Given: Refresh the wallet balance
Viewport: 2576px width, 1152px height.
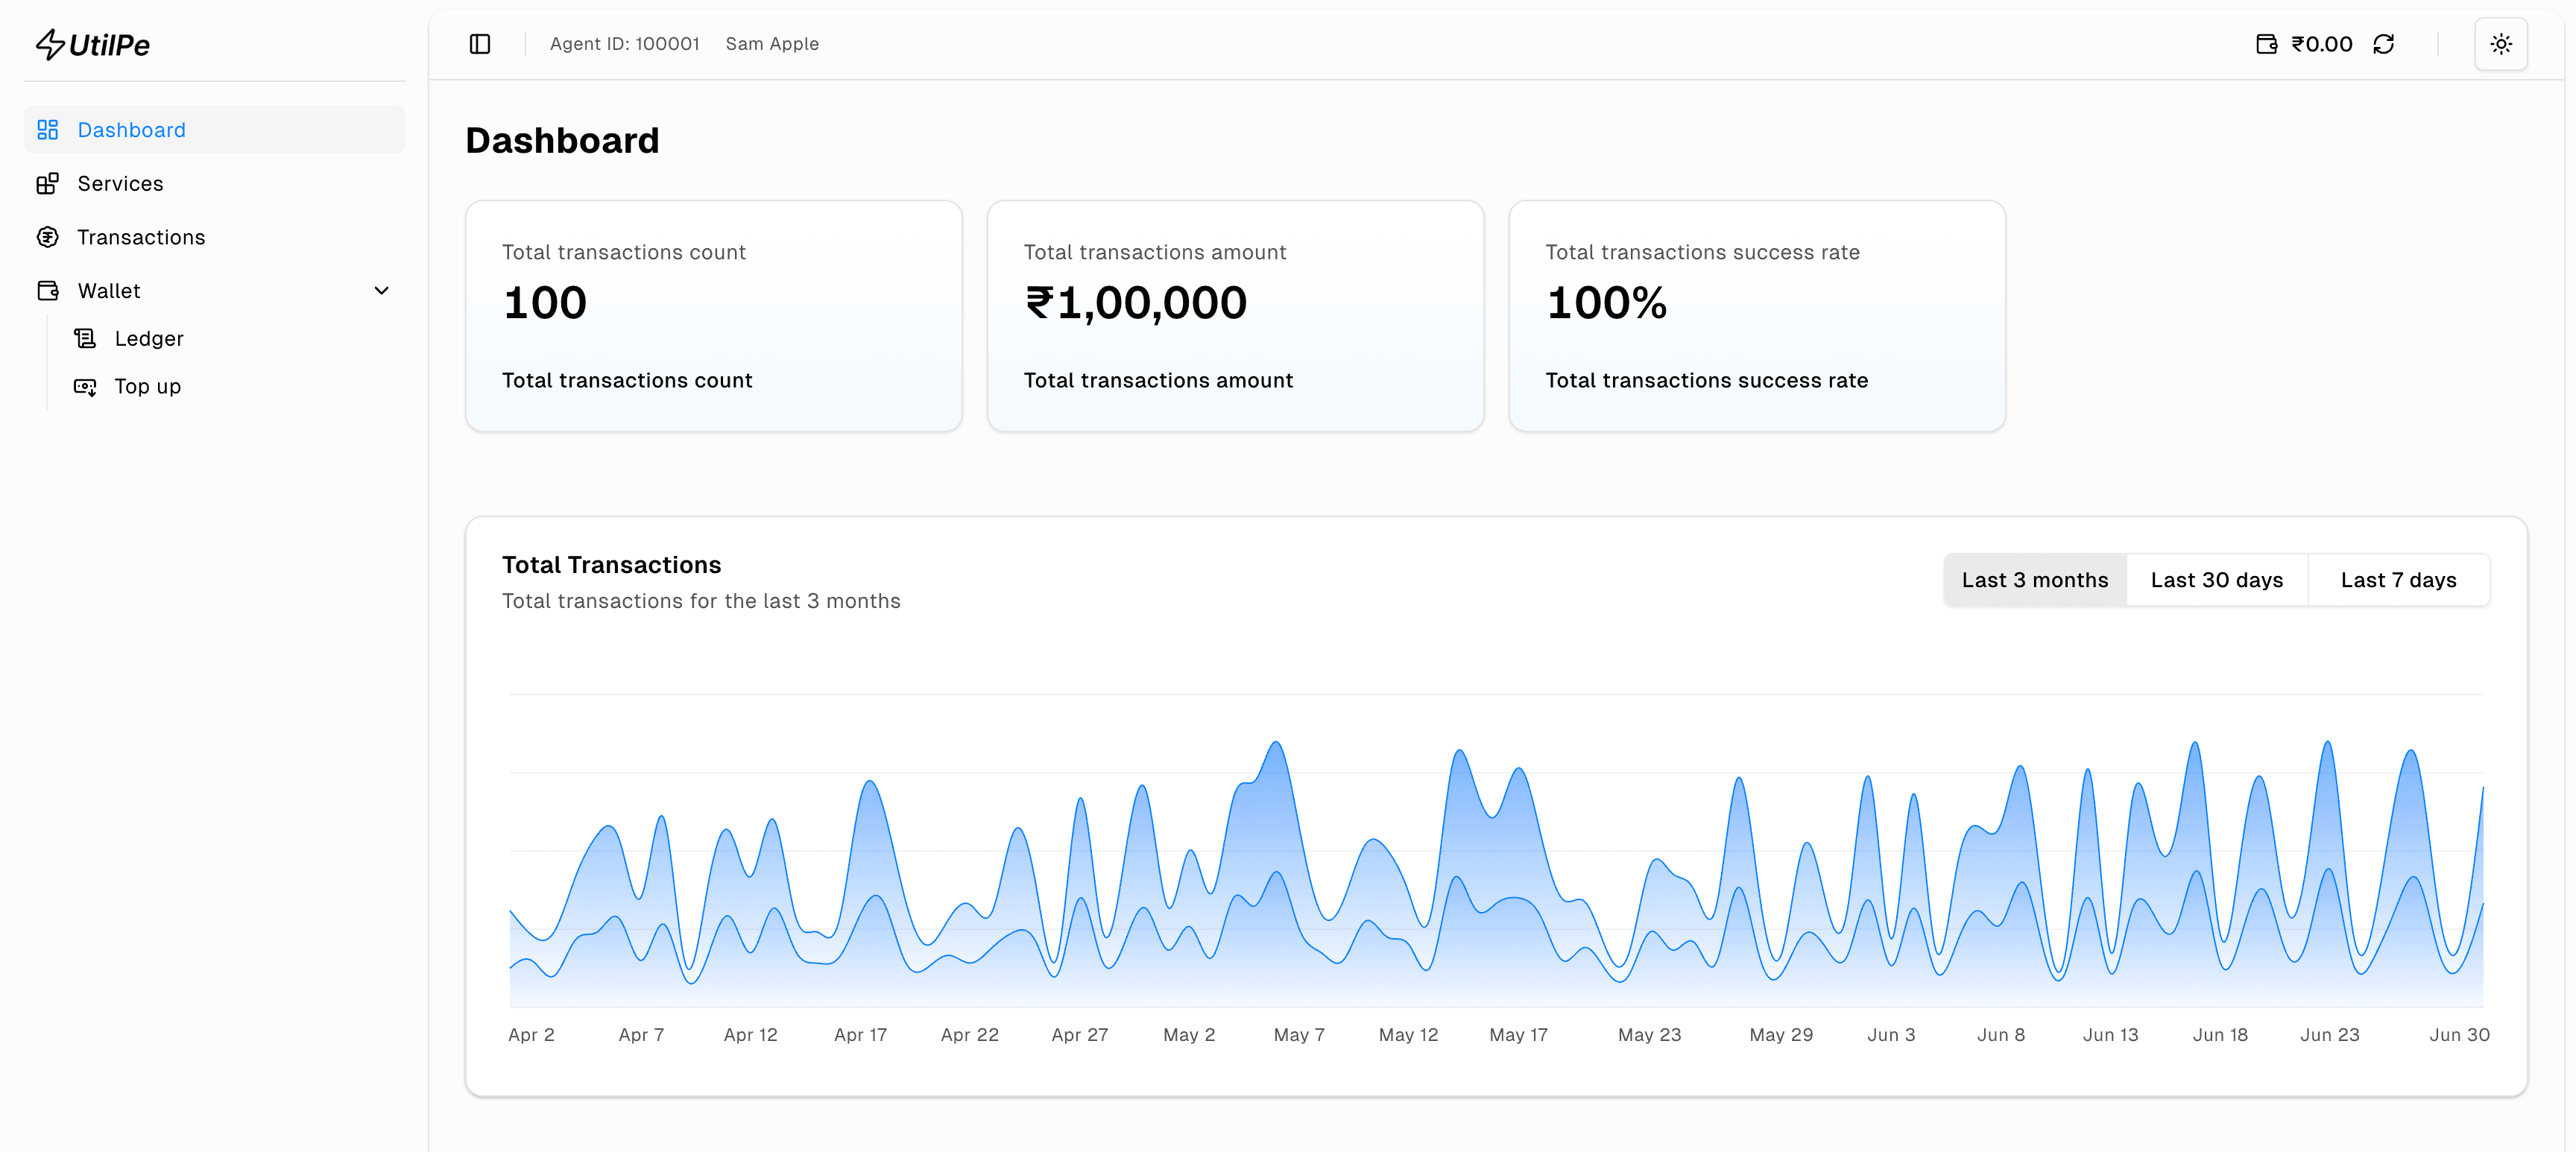Looking at the screenshot, I should [2384, 43].
